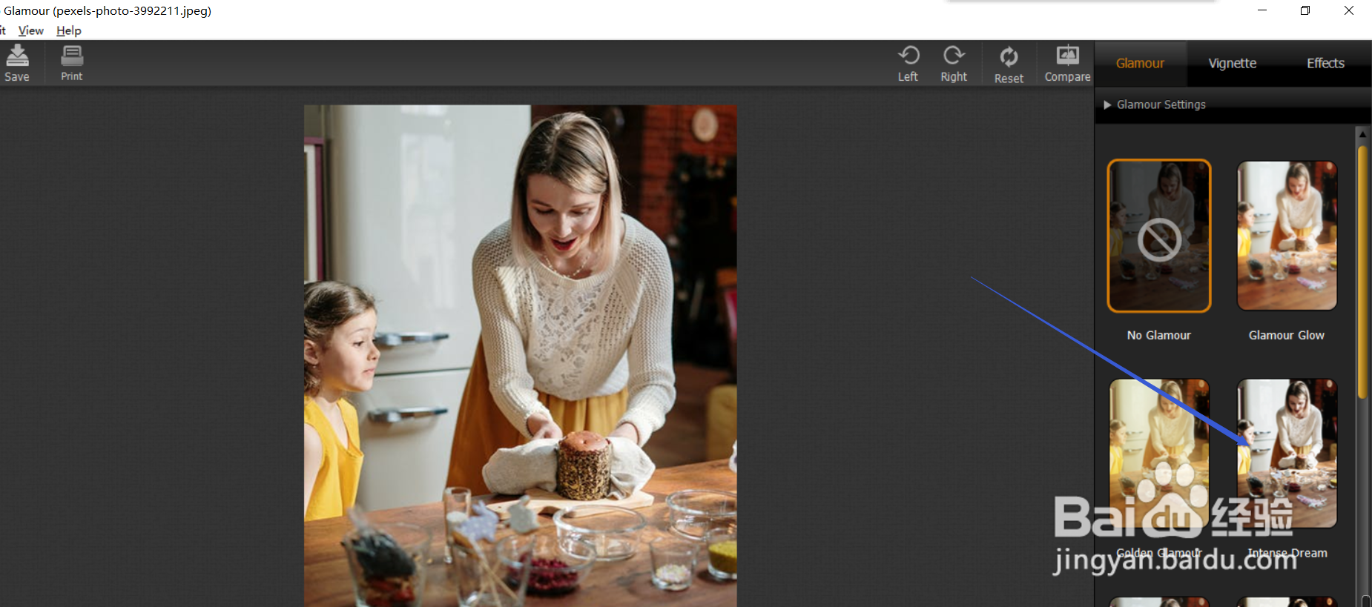Screen dimensions: 1372x607
Task: Click the 'No Glamour' label text
Action: click(1159, 336)
